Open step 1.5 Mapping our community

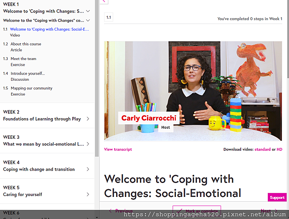31,88
